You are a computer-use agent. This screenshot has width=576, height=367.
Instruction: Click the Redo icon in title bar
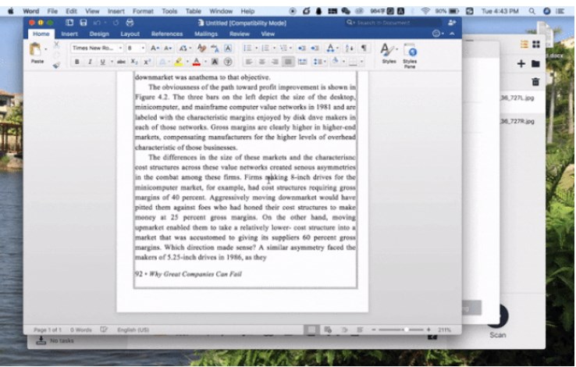click(x=116, y=23)
